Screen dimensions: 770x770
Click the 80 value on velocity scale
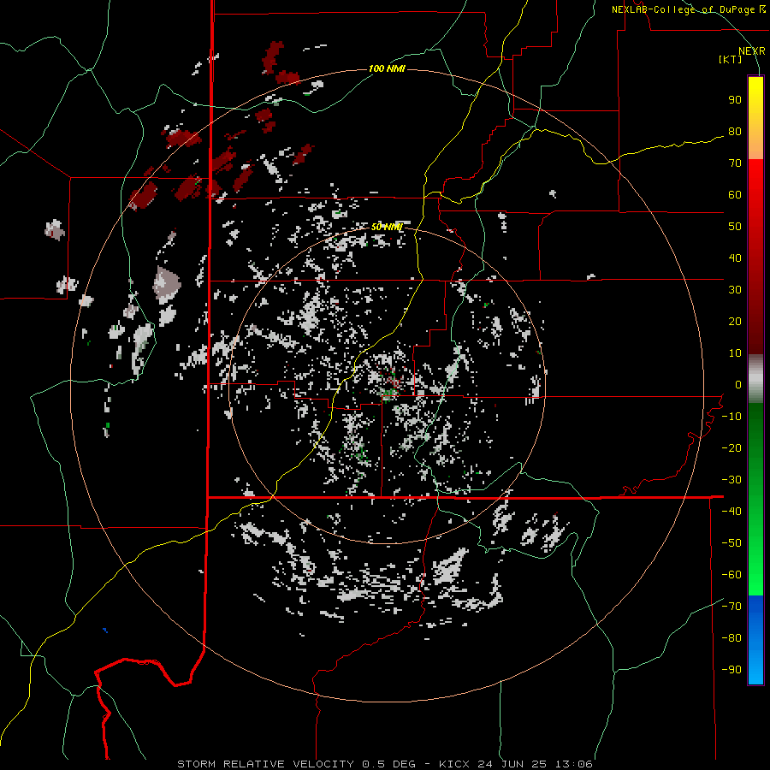(x=735, y=132)
